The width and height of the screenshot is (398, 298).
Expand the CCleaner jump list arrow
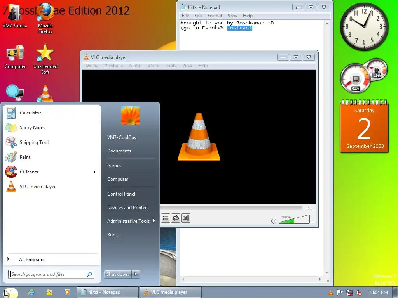click(95, 172)
